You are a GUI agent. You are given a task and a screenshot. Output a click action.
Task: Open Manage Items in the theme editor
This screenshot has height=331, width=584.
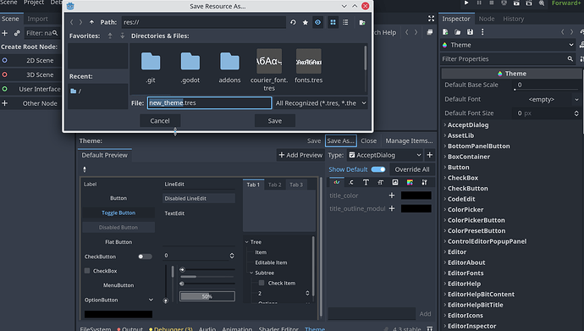[x=409, y=141]
